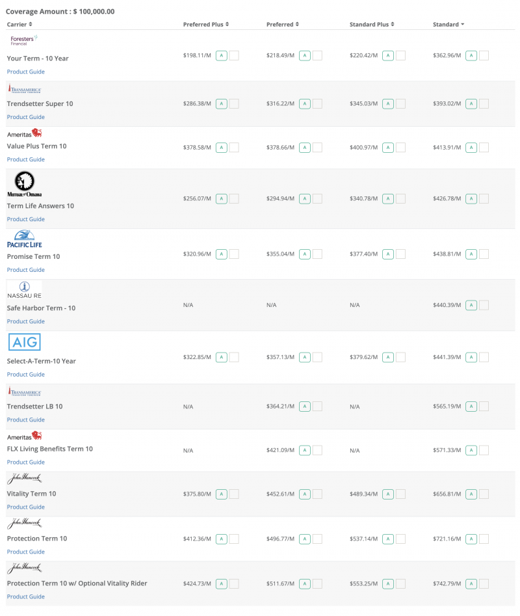The image size is (520, 616).
Task: Check the box next to $256.07/M
Action: point(234,199)
